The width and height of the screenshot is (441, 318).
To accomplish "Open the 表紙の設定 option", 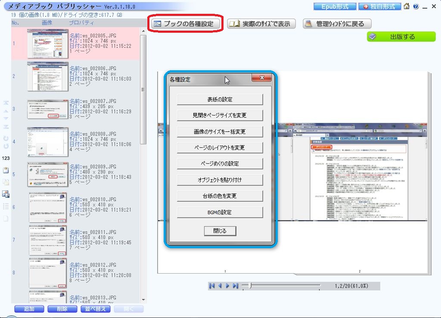I will click(x=220, y=99).
